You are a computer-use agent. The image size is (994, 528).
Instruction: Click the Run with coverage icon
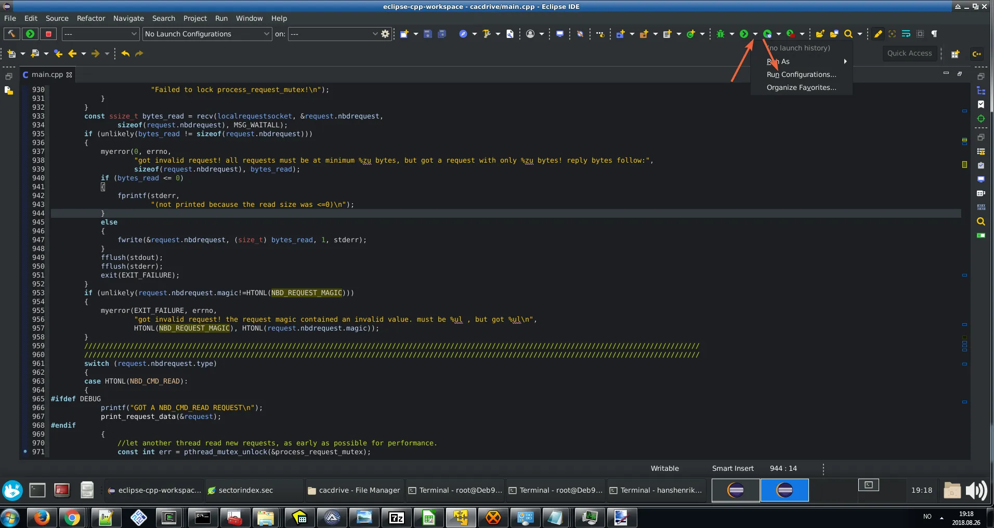767,34
